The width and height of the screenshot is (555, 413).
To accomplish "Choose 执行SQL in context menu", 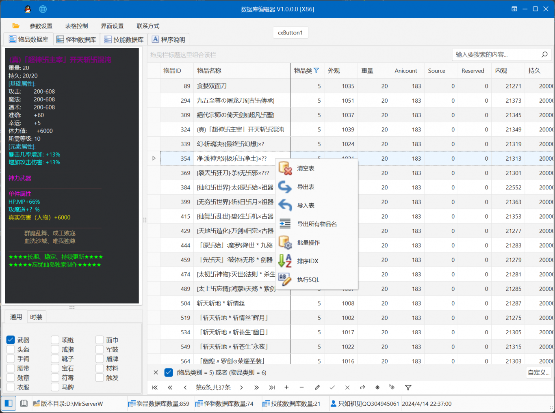I will pos(317,280).
